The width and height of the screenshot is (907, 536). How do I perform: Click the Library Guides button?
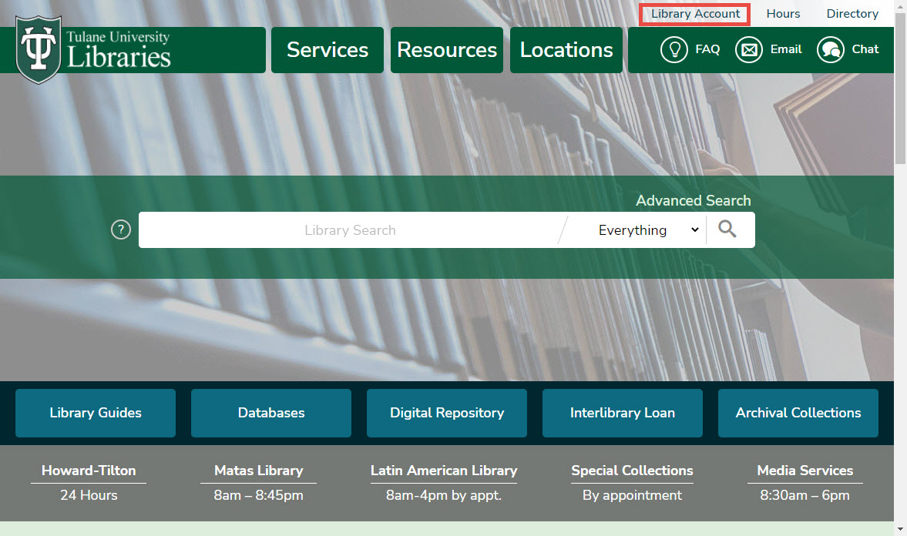tap(96, 413)
